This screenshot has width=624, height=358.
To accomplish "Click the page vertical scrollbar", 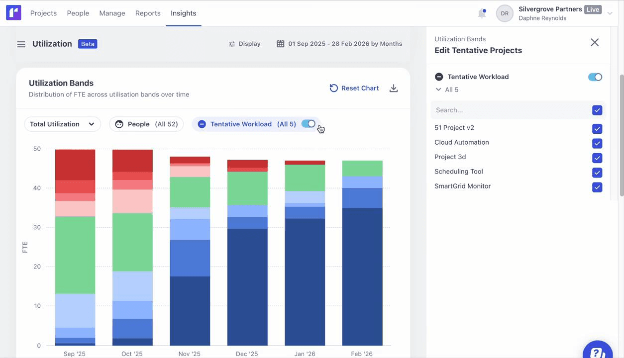I will [x=622, y=135].
